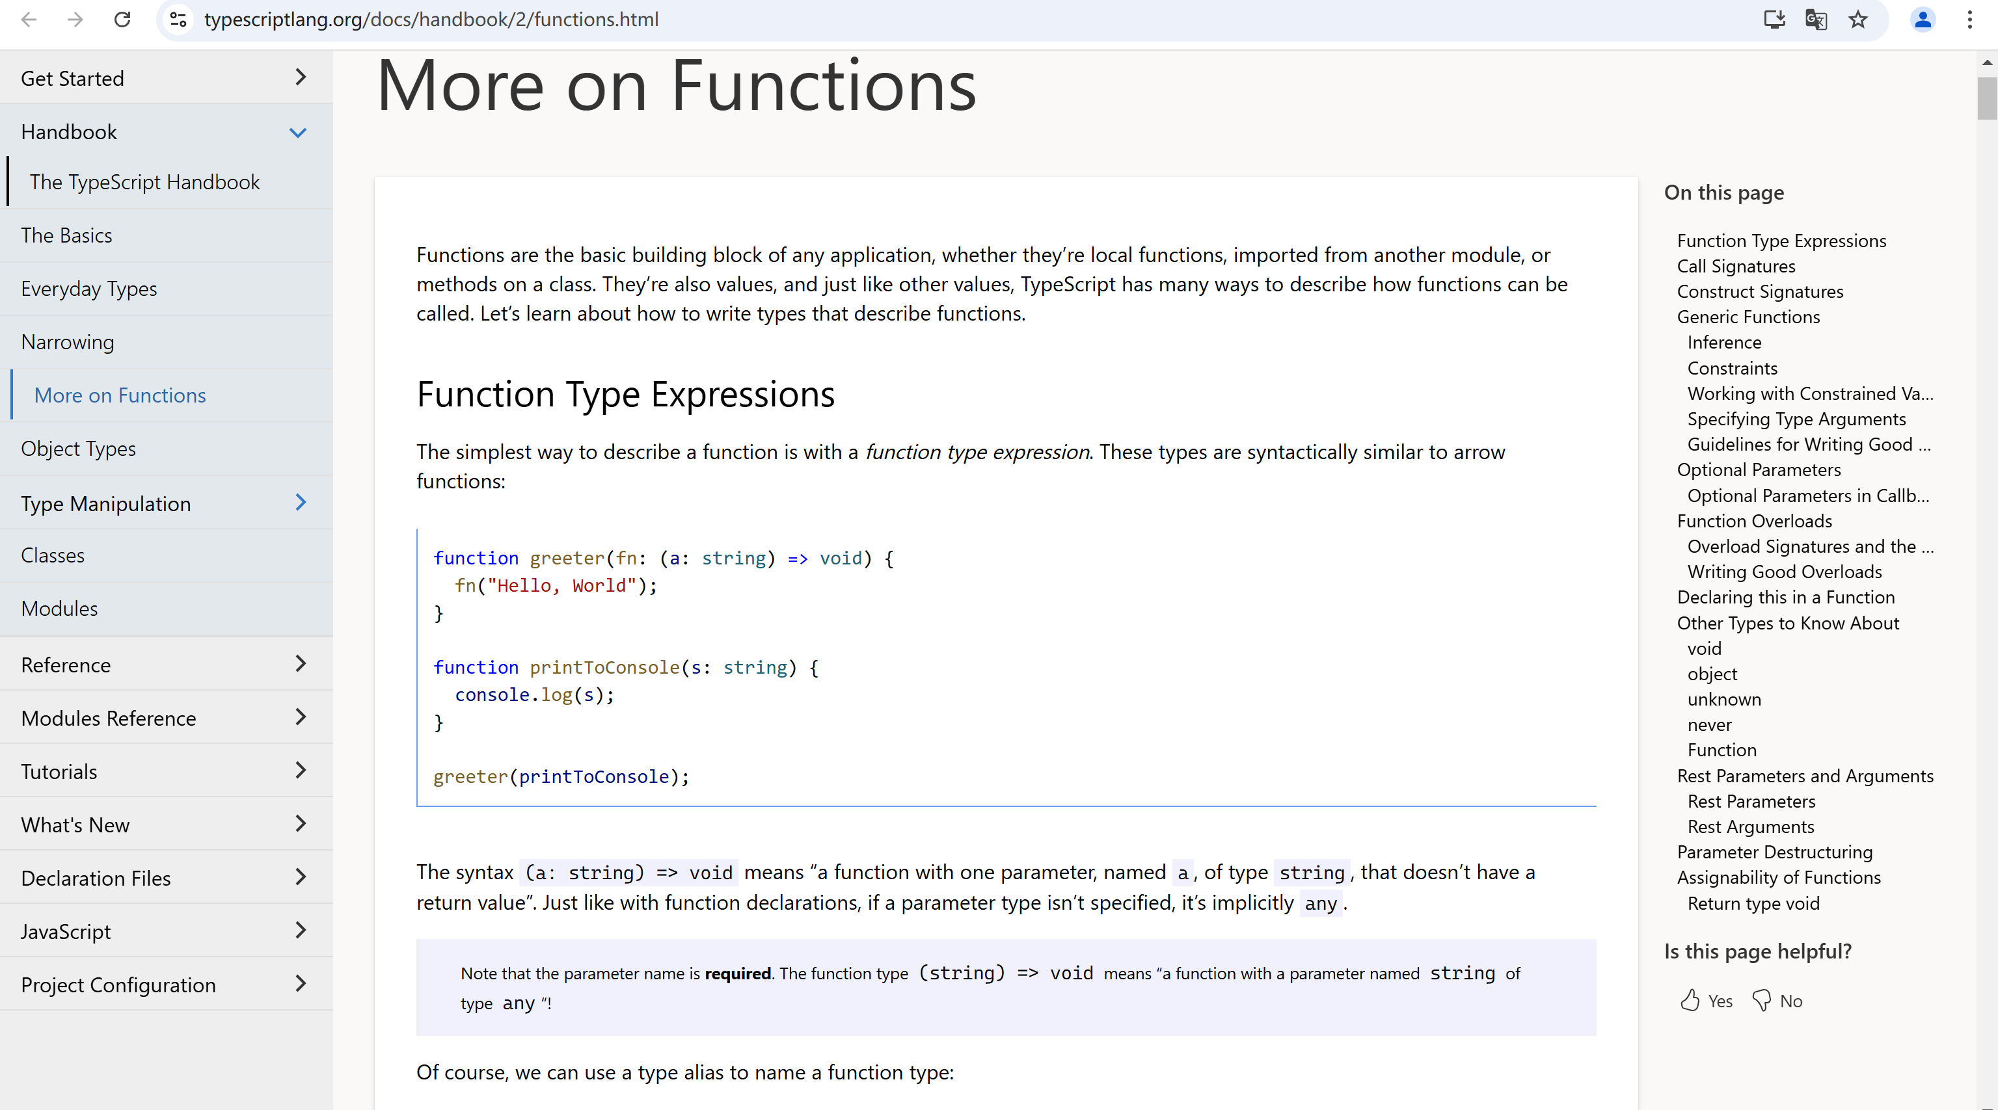Viewport: 1998px width, 1110px height.
Task: Select Object Types handbook page
Action: [78, 449]
